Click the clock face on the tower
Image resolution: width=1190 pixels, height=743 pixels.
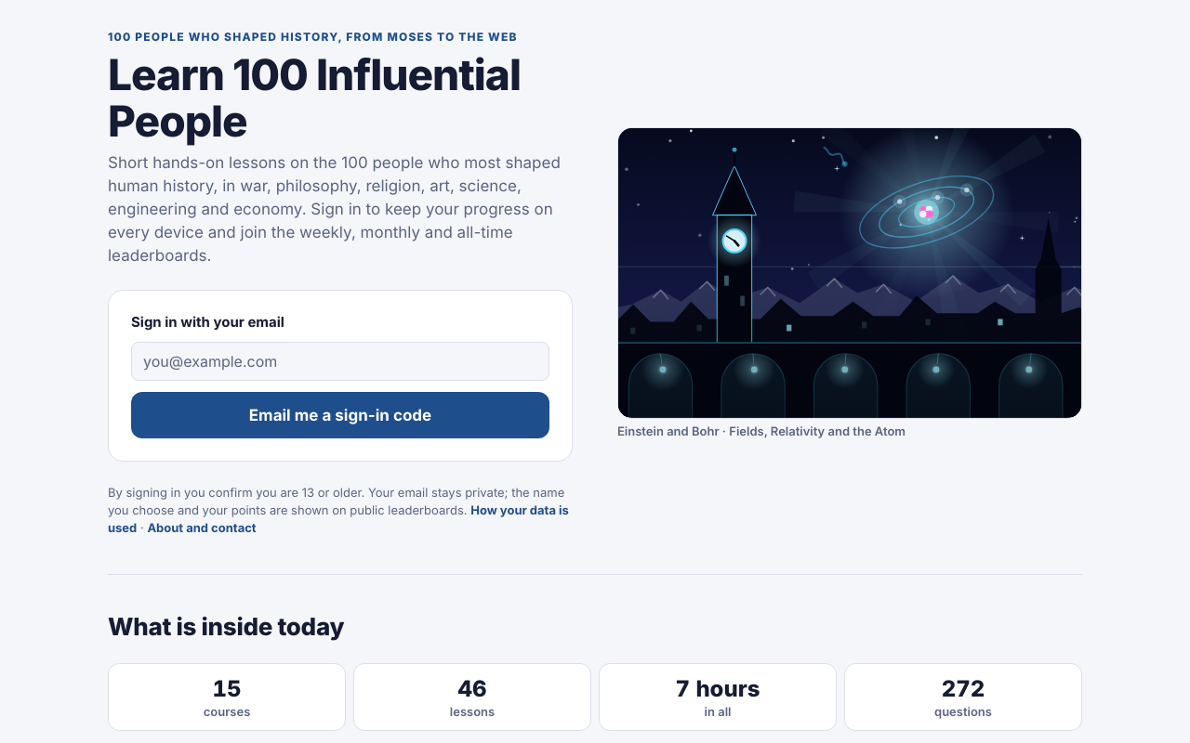coord(734,241)
